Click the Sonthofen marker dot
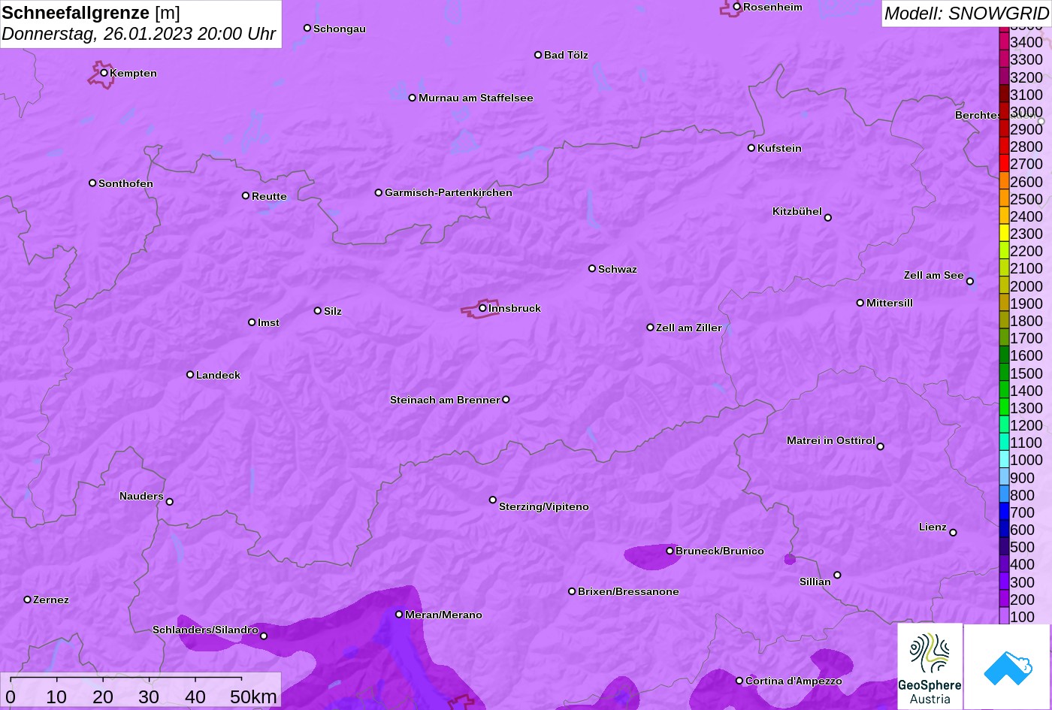 (92, 183)
